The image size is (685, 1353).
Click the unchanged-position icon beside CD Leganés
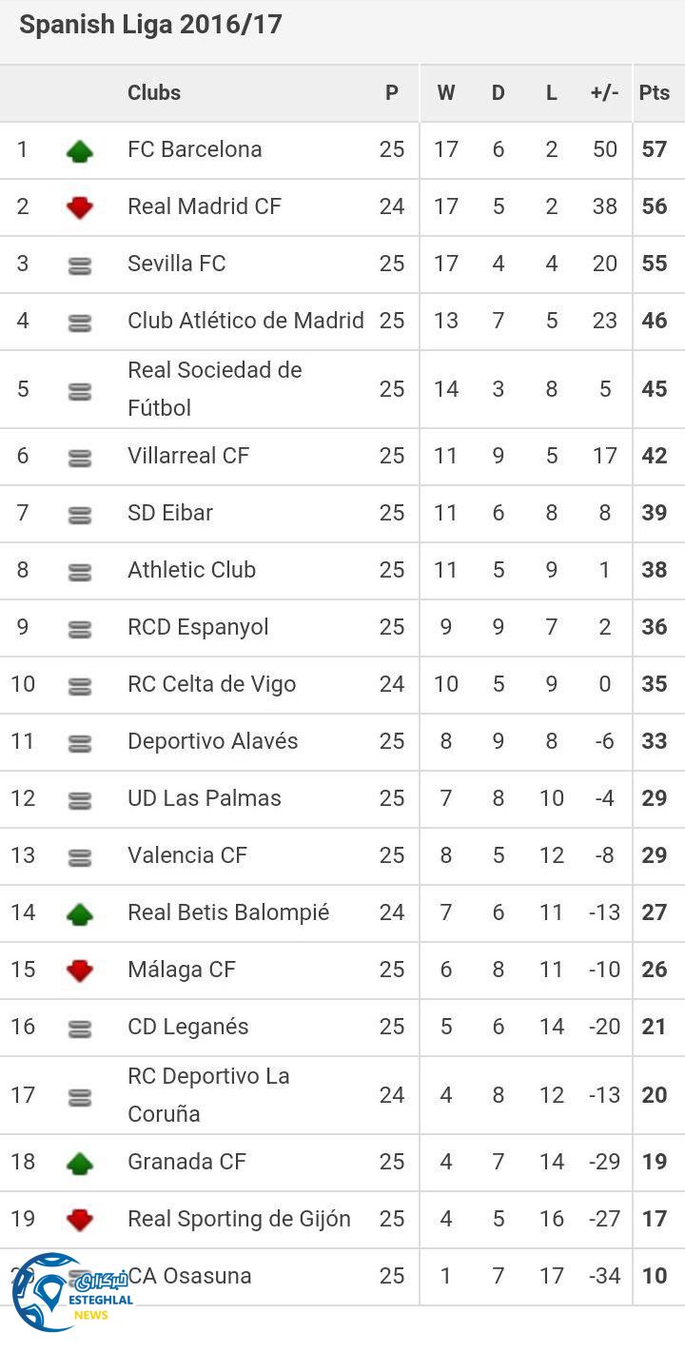coord(80,1029)
